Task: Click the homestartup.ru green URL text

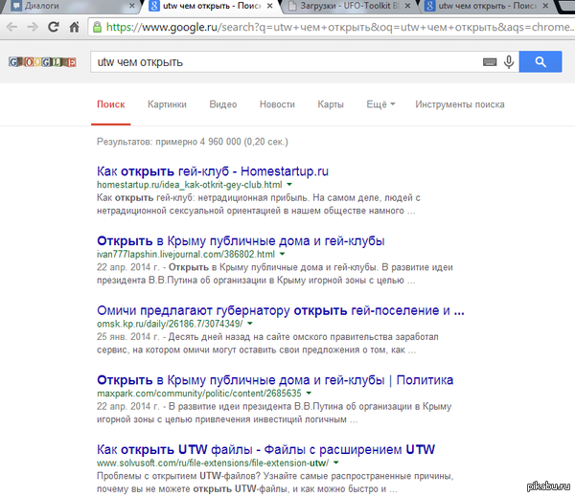Action: [x=190, y=185]
